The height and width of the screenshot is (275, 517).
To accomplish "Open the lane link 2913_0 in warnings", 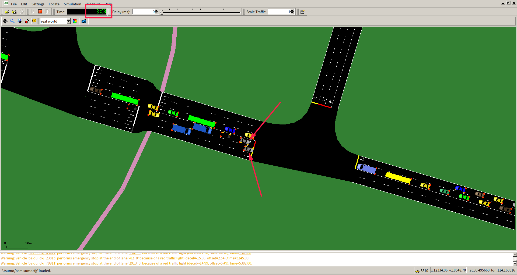I will point(135,263).
